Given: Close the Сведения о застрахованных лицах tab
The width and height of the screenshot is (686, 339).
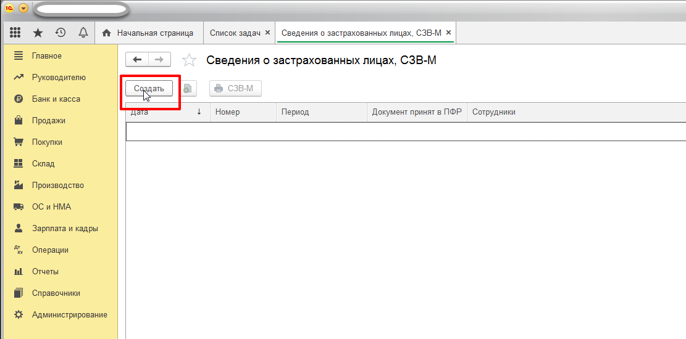Looking at the screenshot, I should [448, 33].
